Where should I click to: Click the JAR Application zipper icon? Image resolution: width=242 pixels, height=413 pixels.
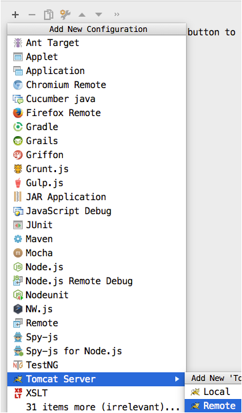click(18, 197)
